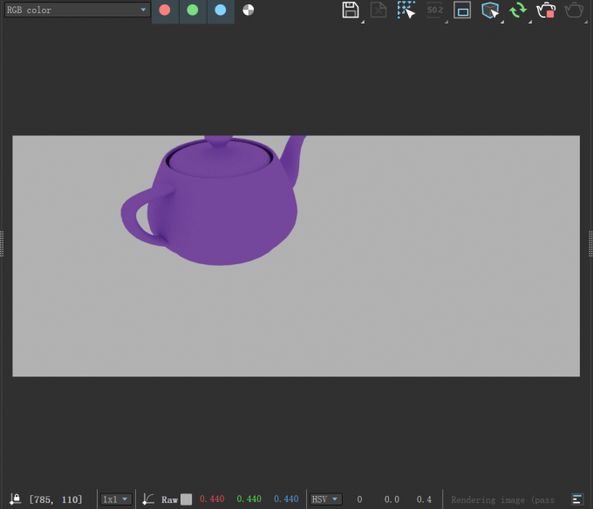593x509 pixels.
Task: Click the gray pixel color swatch
Action: (186, 499)
